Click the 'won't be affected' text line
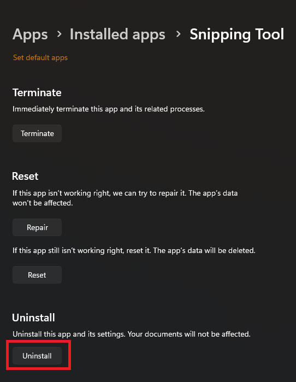 point(43,203)
